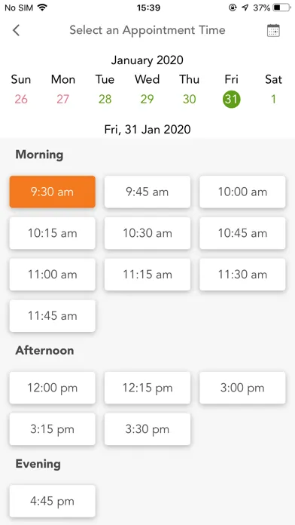Select the 11:30 am time slot
Image resolution: width=295 pixels, height=525 pixels.
click(x=242, y=275)
